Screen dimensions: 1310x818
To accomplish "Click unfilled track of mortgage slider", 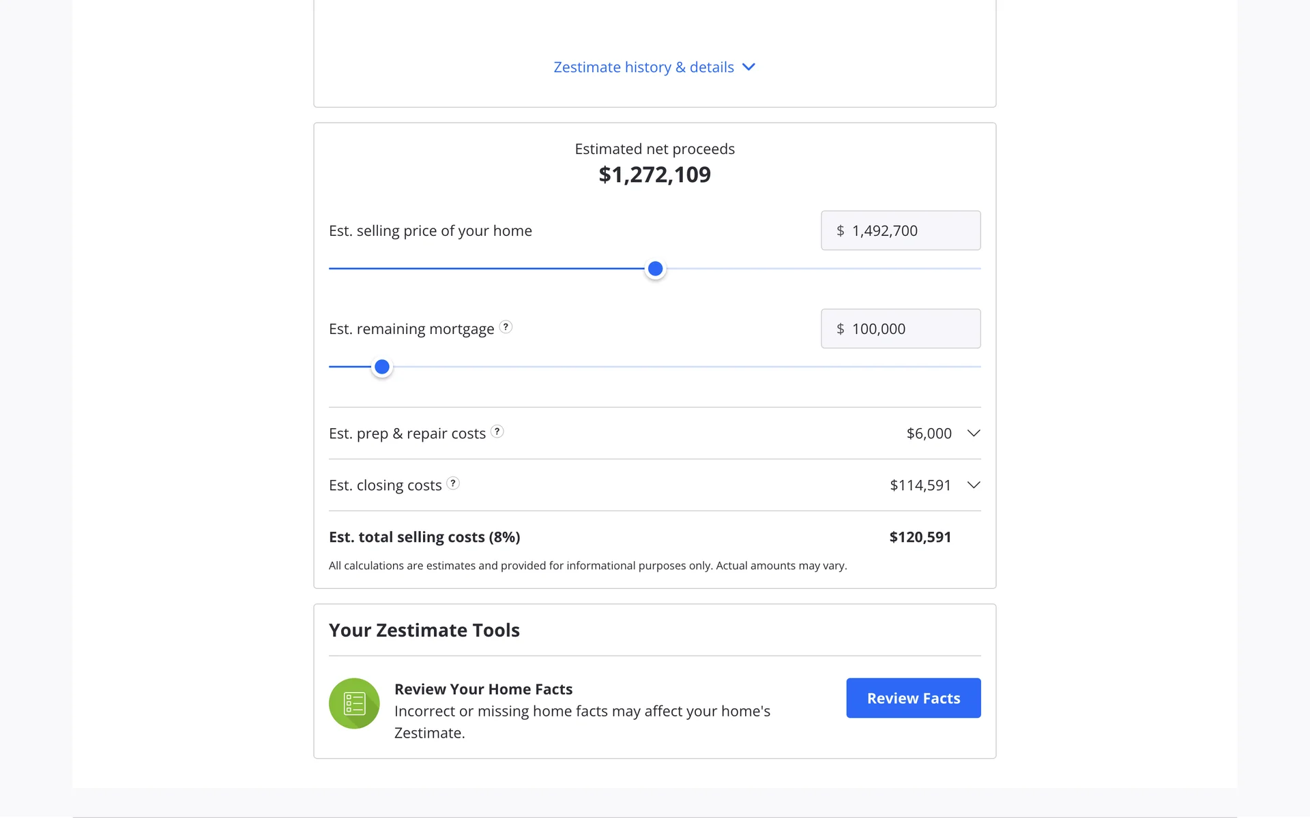I will coord(682,367).
